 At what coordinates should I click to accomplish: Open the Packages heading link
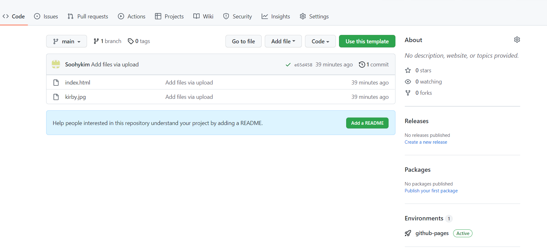pos(418,170)
